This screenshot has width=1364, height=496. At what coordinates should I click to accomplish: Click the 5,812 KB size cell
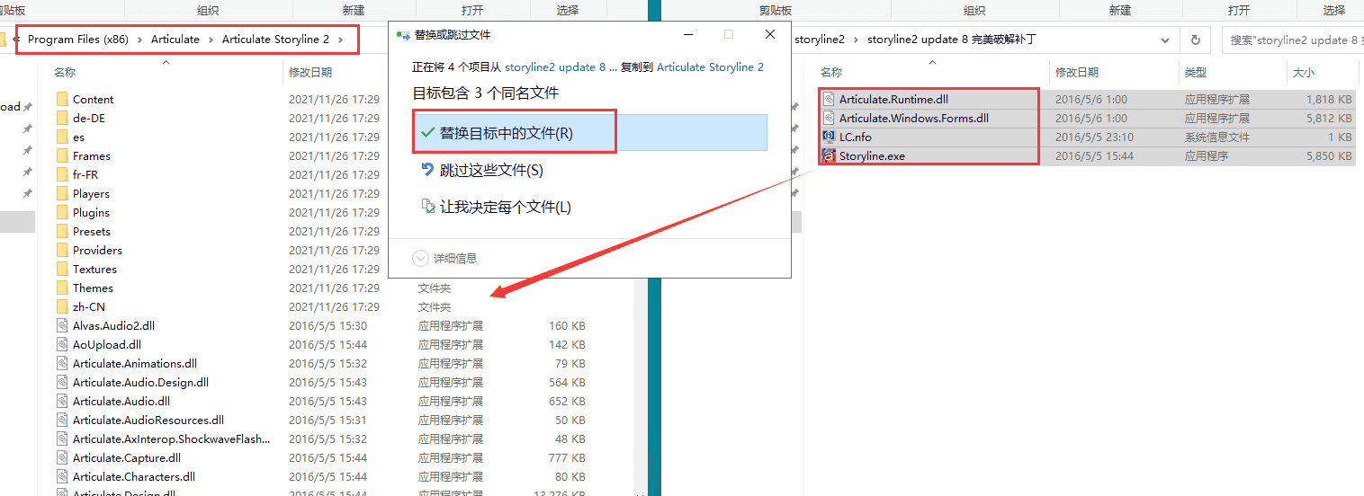[x=1329, y=118]
